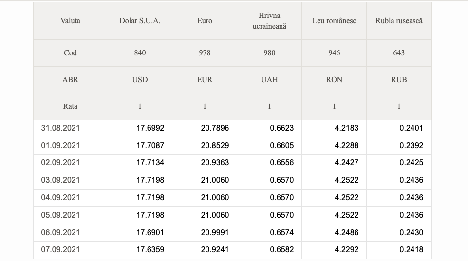This screenshot has height=261, width=468.
Task: Click the Rubla rusească header cell
Action: click(x=399, y=21)
